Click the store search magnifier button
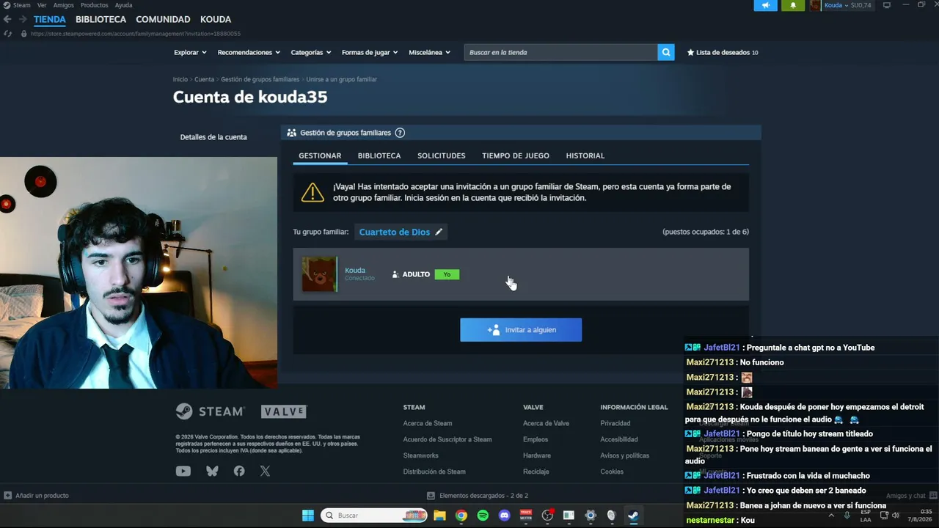The height and width of the screenshot is (528, 939). 666,52
